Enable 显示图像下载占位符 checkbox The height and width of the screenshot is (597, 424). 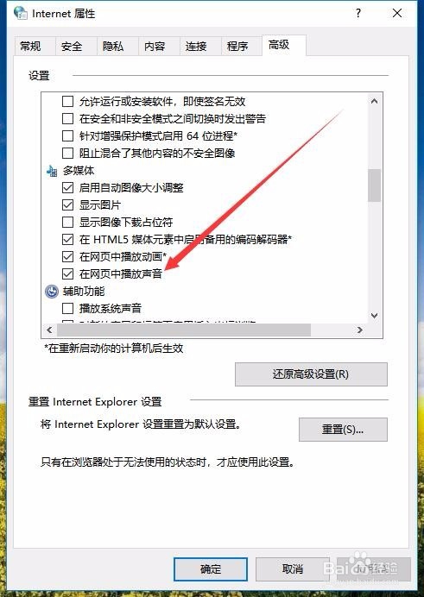(68, 222)
